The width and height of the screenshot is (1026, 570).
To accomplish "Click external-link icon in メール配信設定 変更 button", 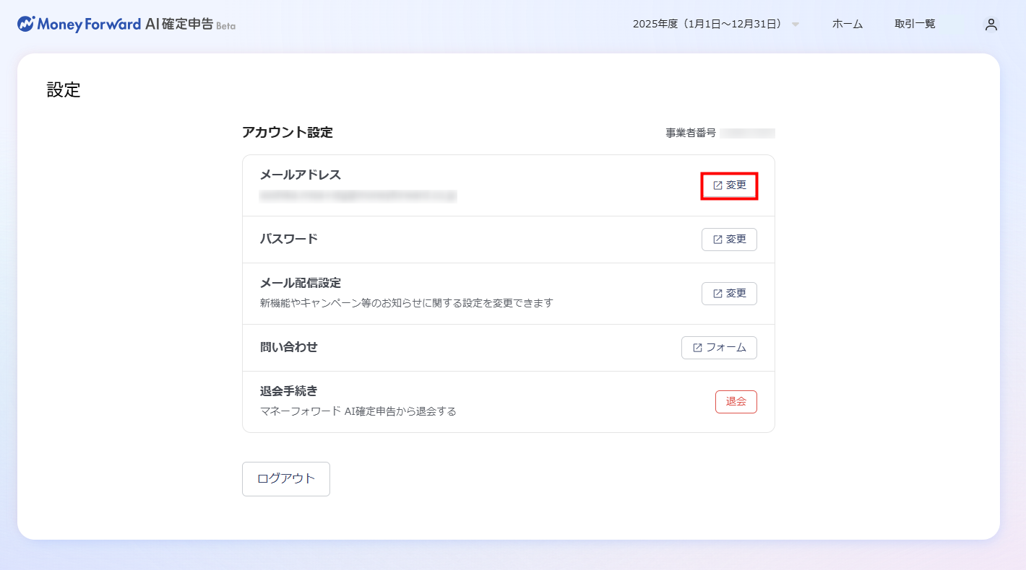I will click(717, 294).
